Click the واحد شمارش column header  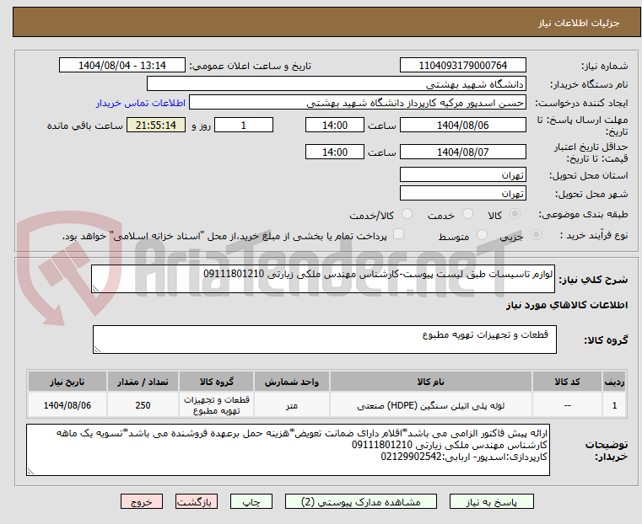click(292, 382)
